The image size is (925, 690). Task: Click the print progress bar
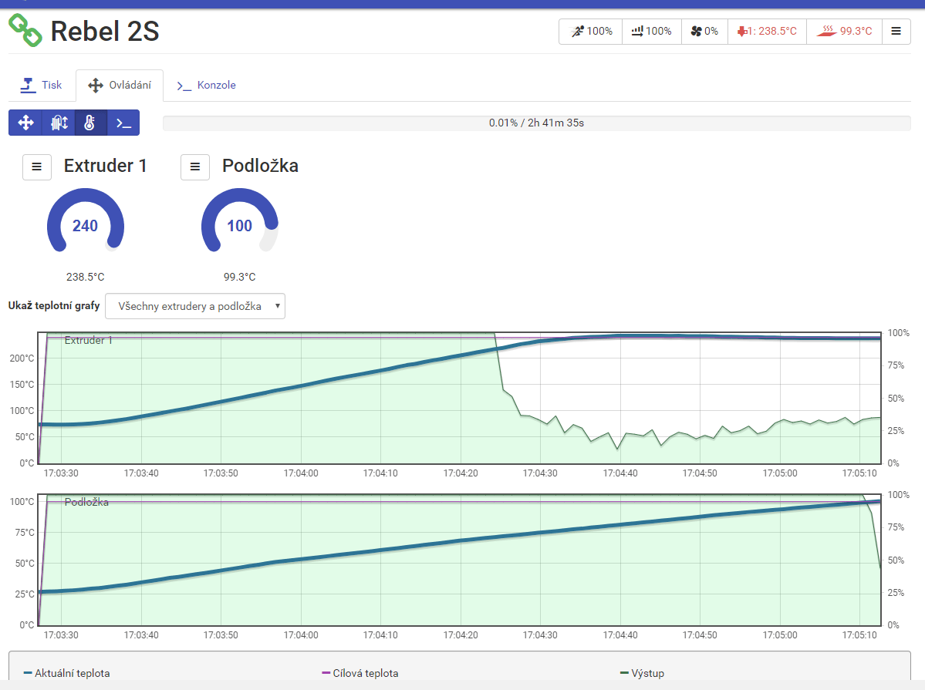coord(536,123)
